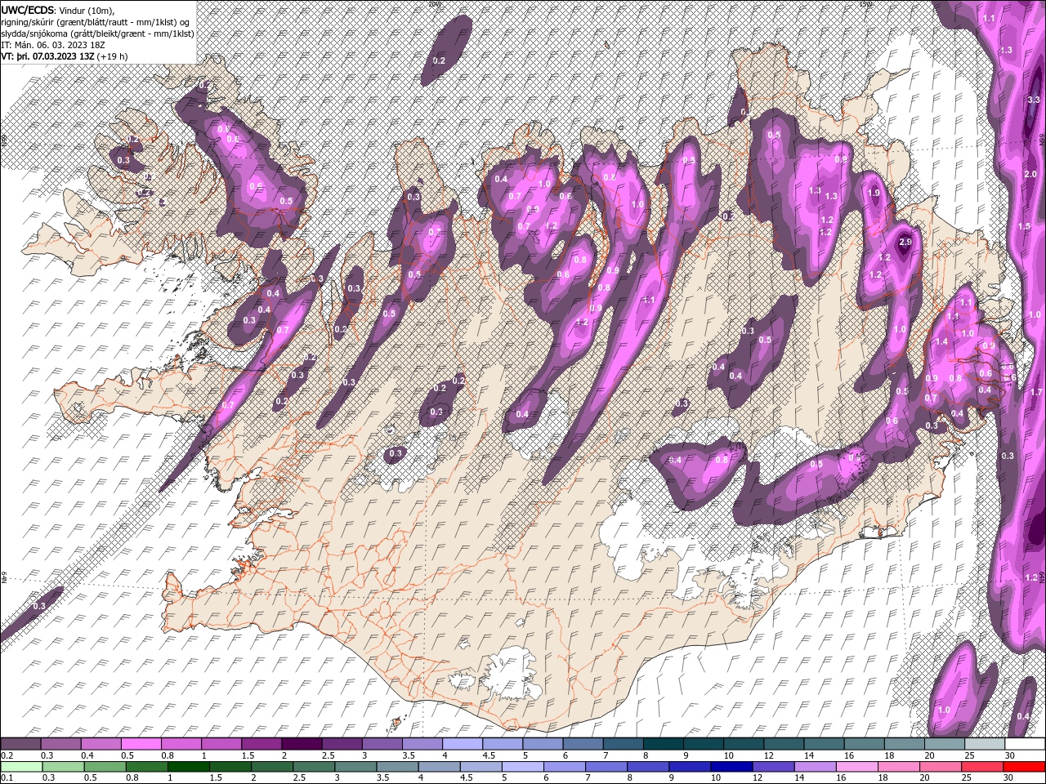Screen dimensions: 1046x784
Task: Select the 9 swatch in the upper snow scale
Action: pos(703,744)
